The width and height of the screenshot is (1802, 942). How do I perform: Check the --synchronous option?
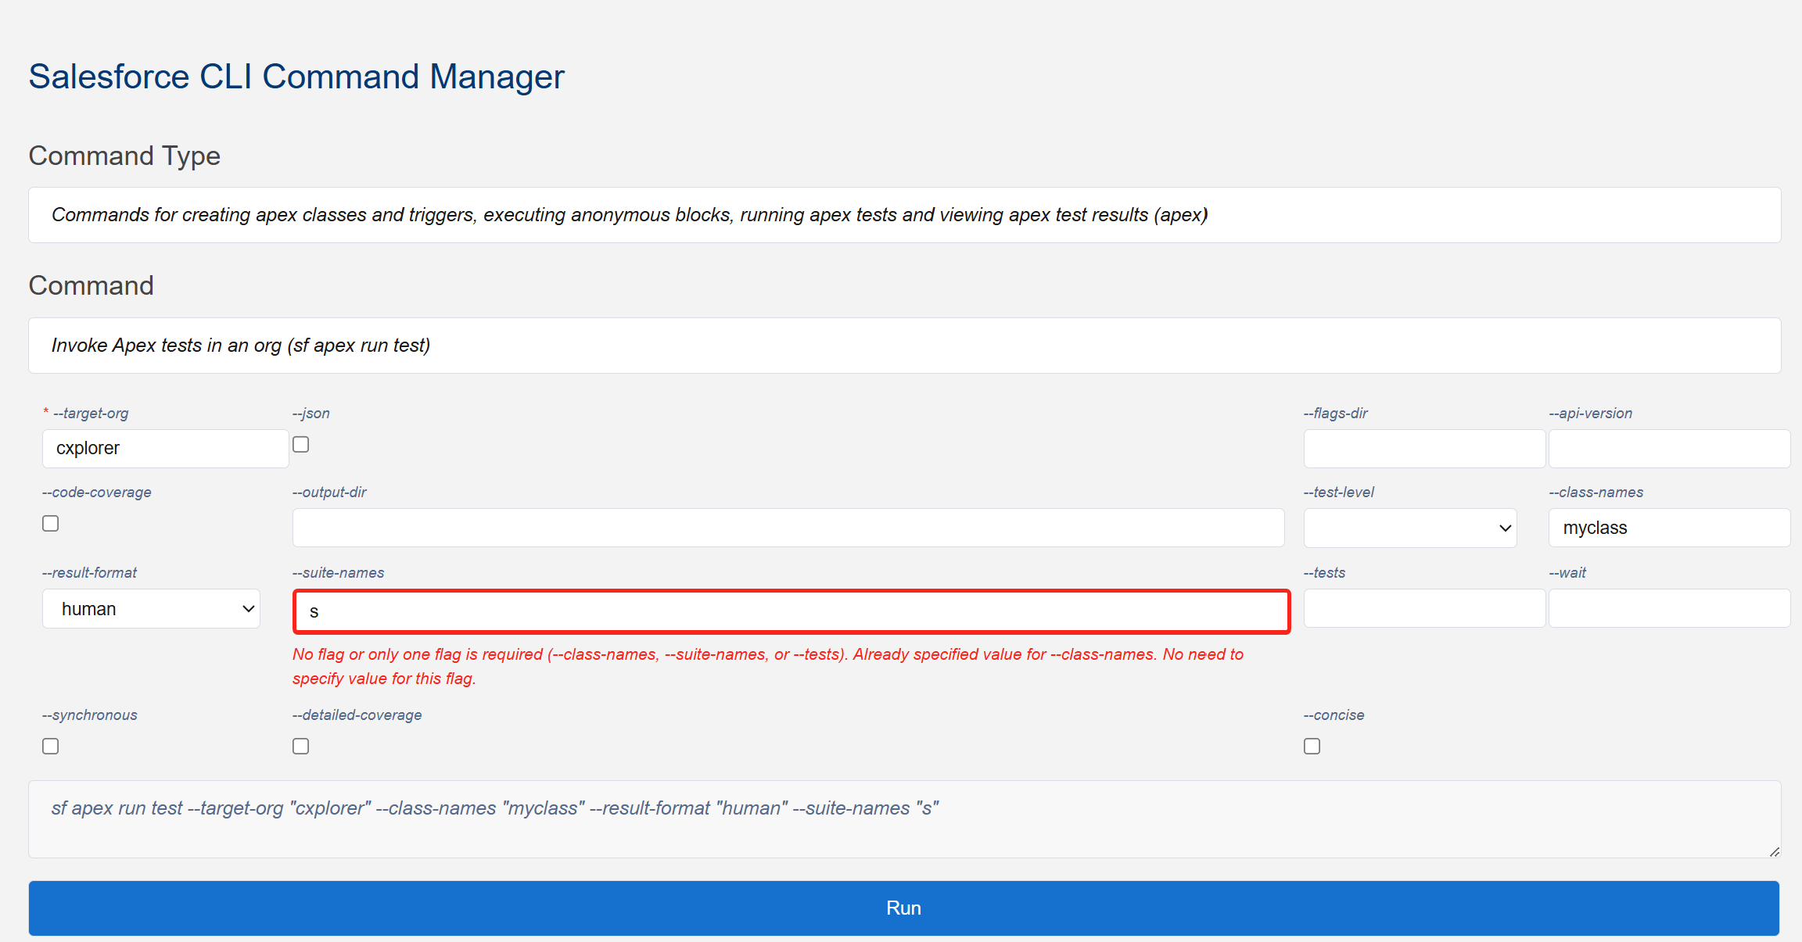51,747
